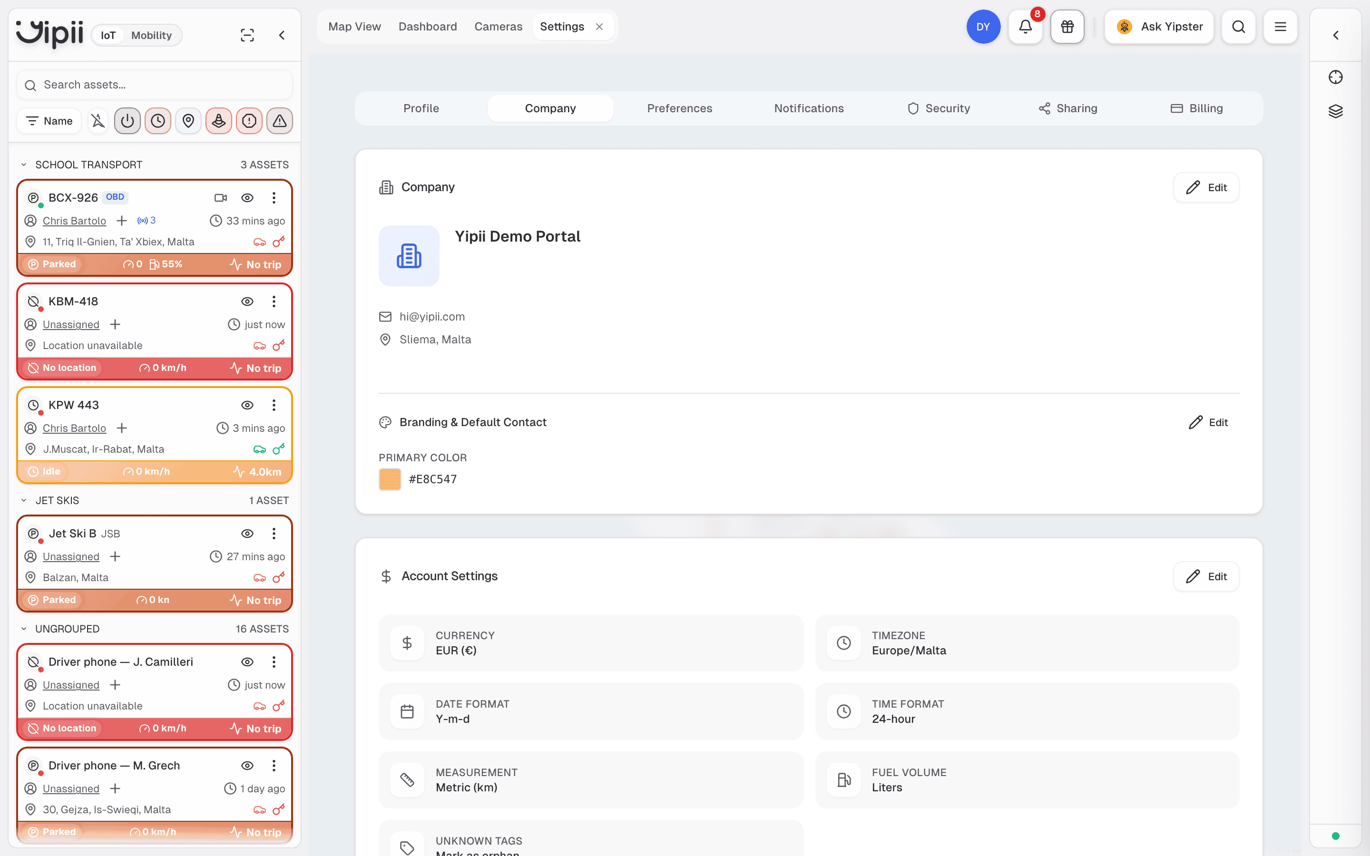1370x856 pixels.
Task: Switch to Billing settings tab
Action: pyautogui.click(x=1197, y=108)
